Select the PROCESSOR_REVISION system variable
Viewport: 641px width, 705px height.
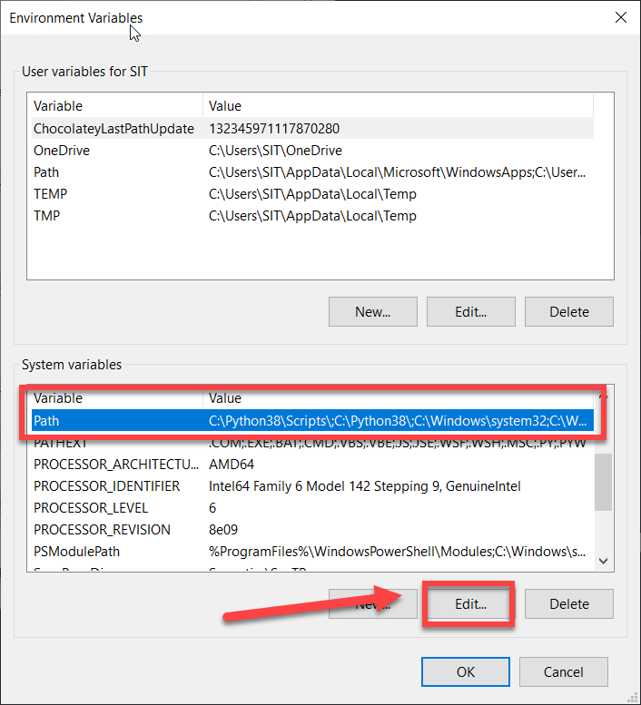coord(312,530)
